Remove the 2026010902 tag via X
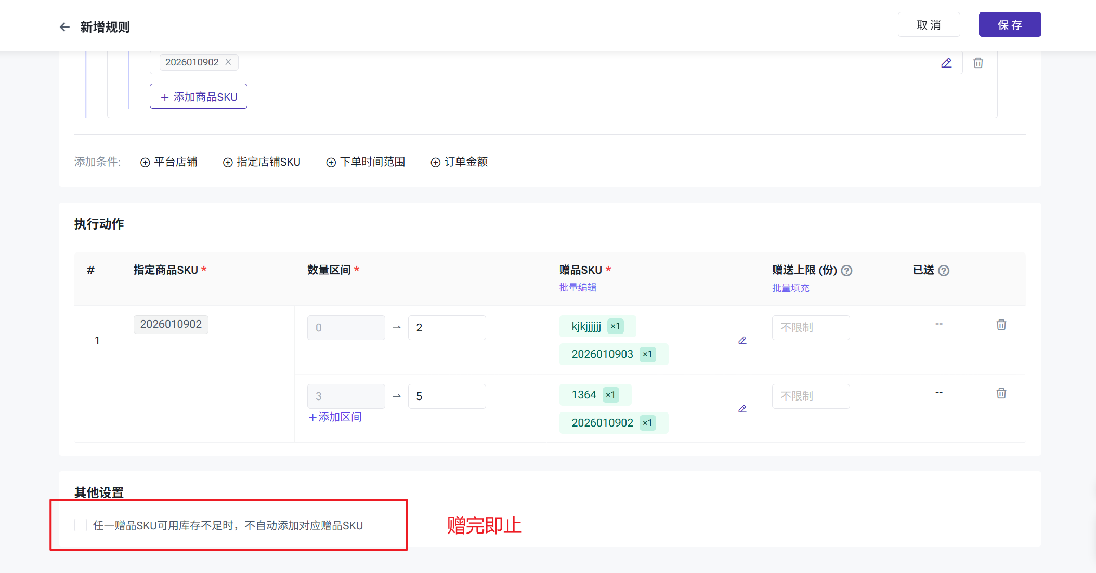Viewport: 1096px width, 573px height. click(228, 62)
